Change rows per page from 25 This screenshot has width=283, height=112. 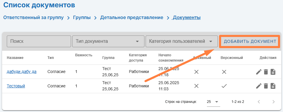point(213,102)
